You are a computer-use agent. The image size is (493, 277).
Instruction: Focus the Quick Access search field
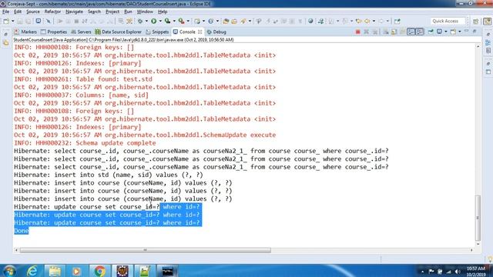click(448, 21)
